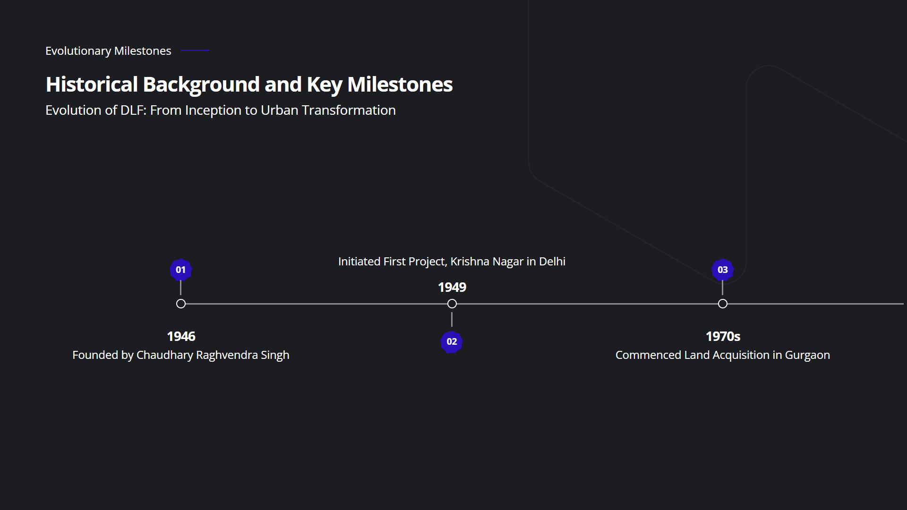
Task: Click the 1946 year label
Action: 181,336
